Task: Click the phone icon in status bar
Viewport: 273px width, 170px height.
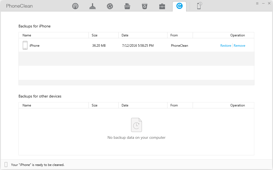Action: [x=6, y=165]
